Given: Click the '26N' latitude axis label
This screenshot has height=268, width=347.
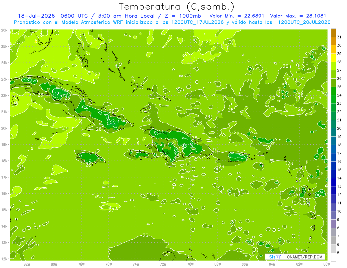Looking at the screenshot, I should (x=4, y=30).
